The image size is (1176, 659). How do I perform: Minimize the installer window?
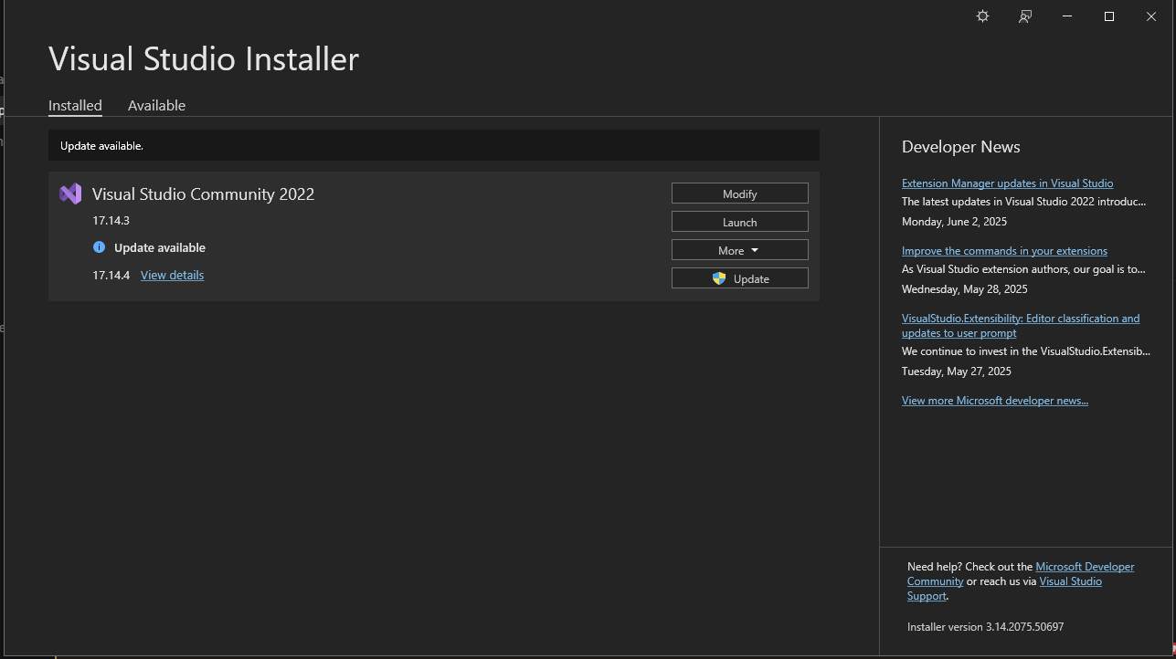point(1067,16)
